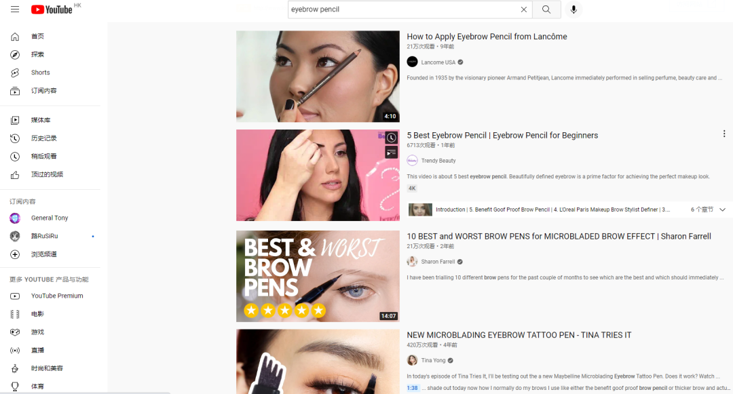Screen dimensions: 733x394
Task: Click the YouTube logo
Action: pos(52,9)
